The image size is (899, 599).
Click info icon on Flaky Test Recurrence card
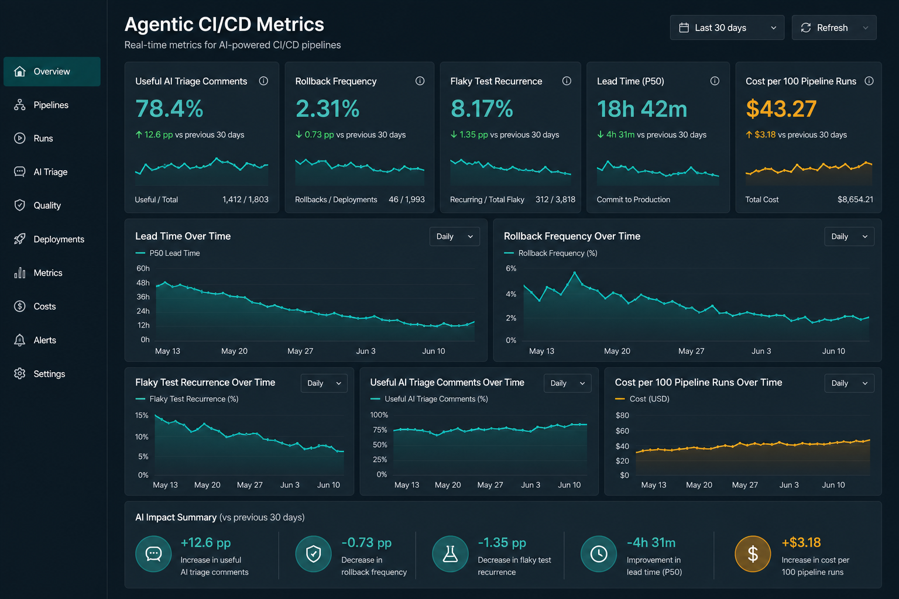pyautogui.click(x=567, y=81)
